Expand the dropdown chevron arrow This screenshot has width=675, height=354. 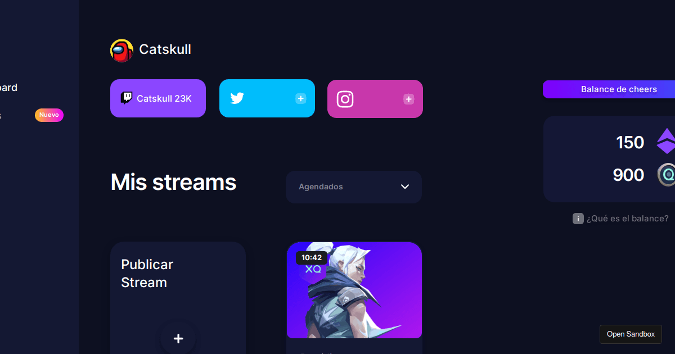tap(405, 187)
